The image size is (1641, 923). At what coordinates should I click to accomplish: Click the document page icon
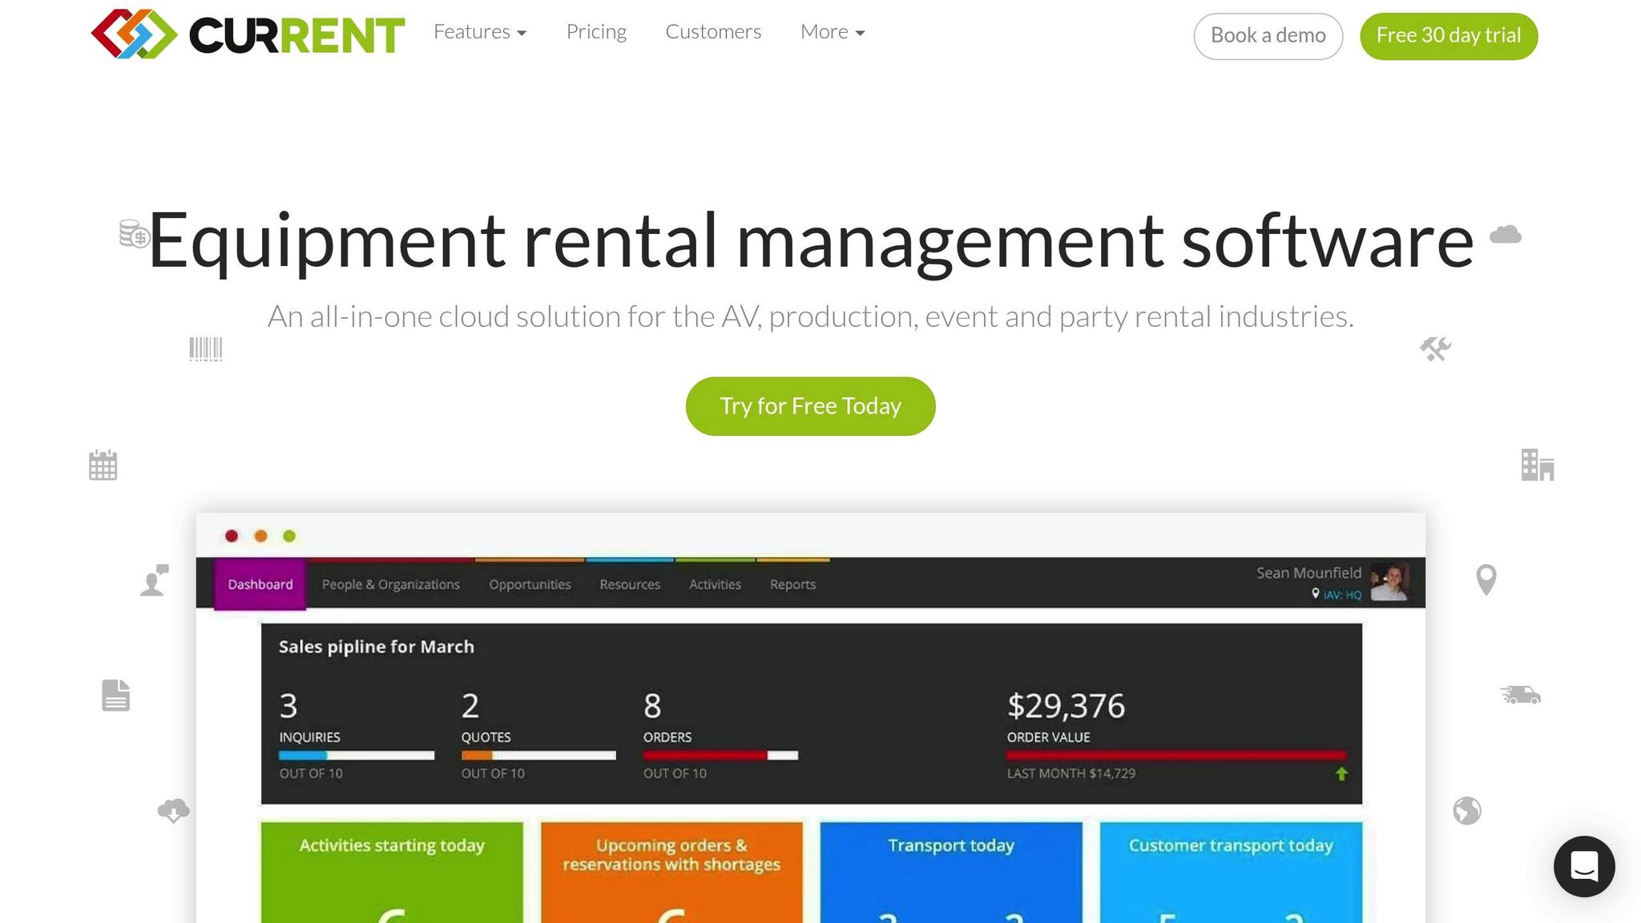[116, 695]
